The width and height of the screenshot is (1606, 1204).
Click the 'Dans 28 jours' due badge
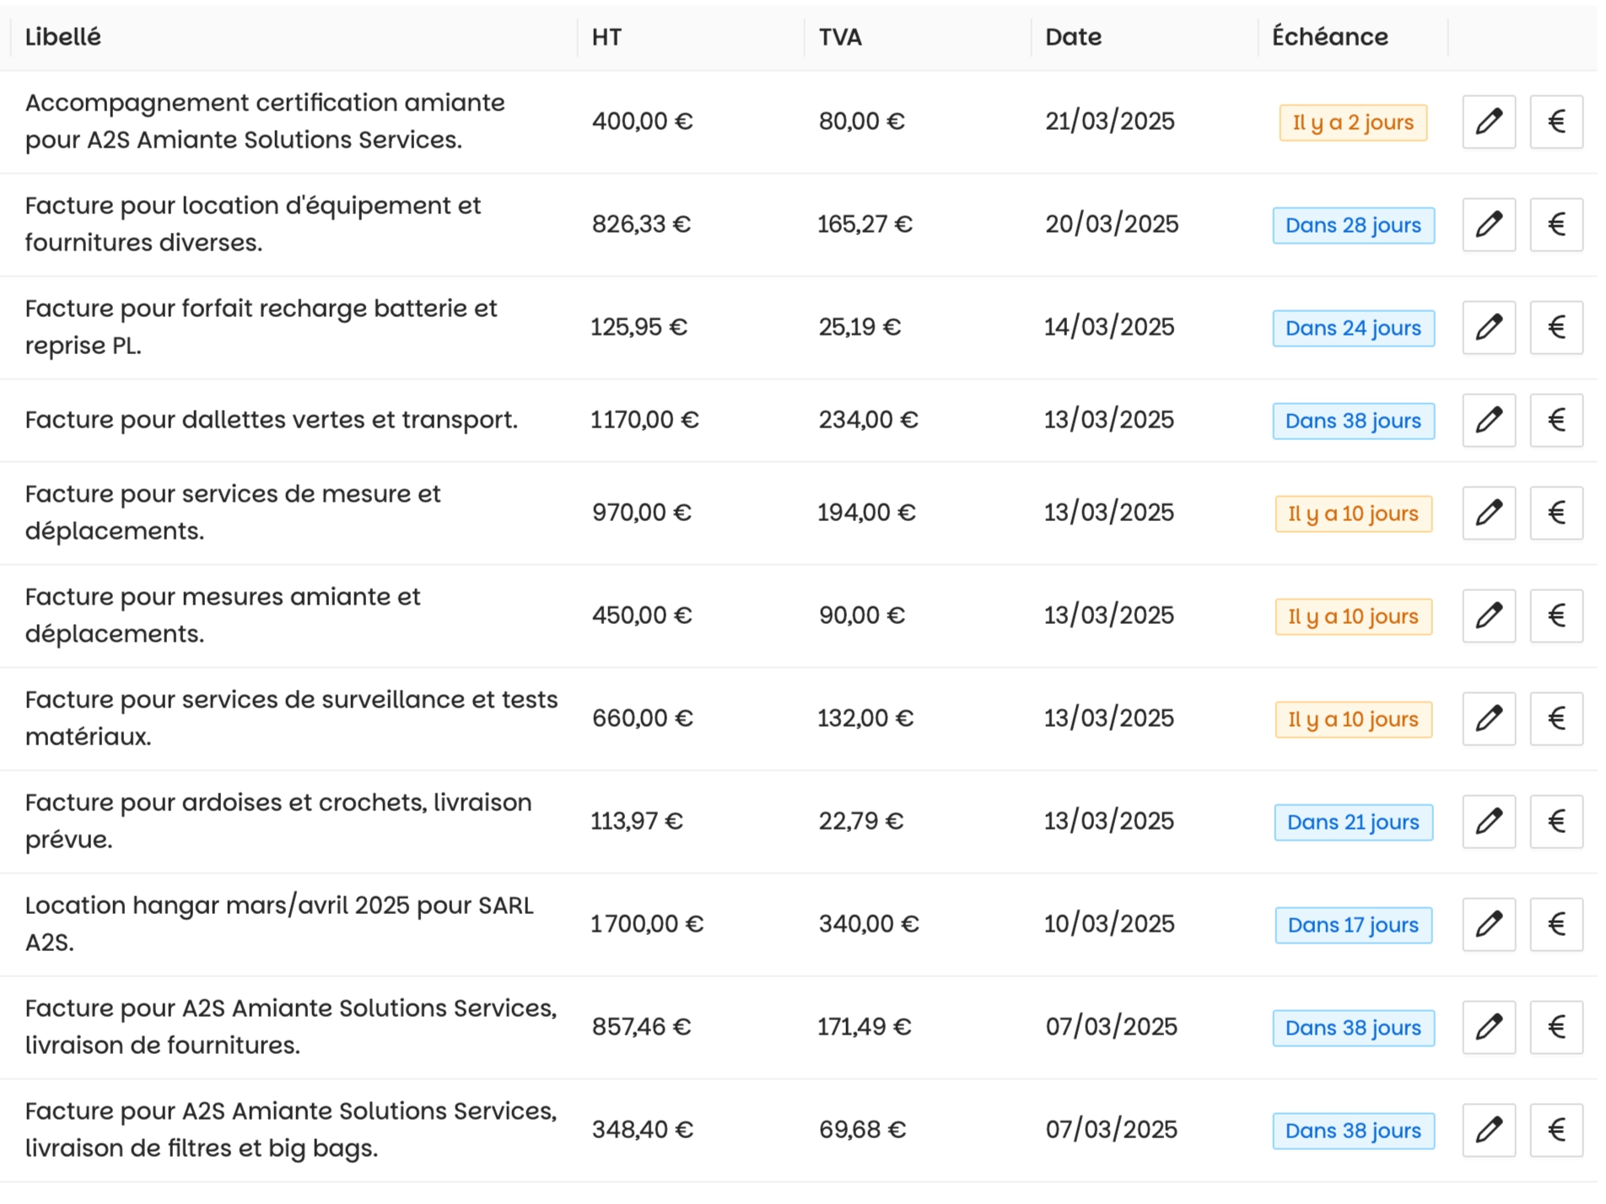(x=1353, y=226)
